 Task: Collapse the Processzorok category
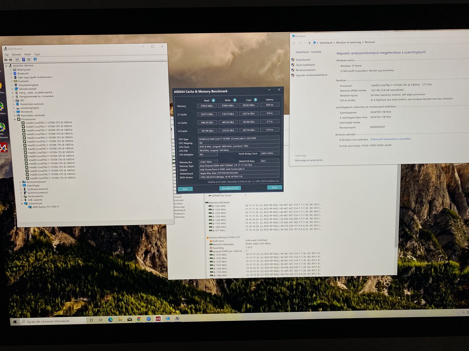pyautogui.click(x=15, y=120)
